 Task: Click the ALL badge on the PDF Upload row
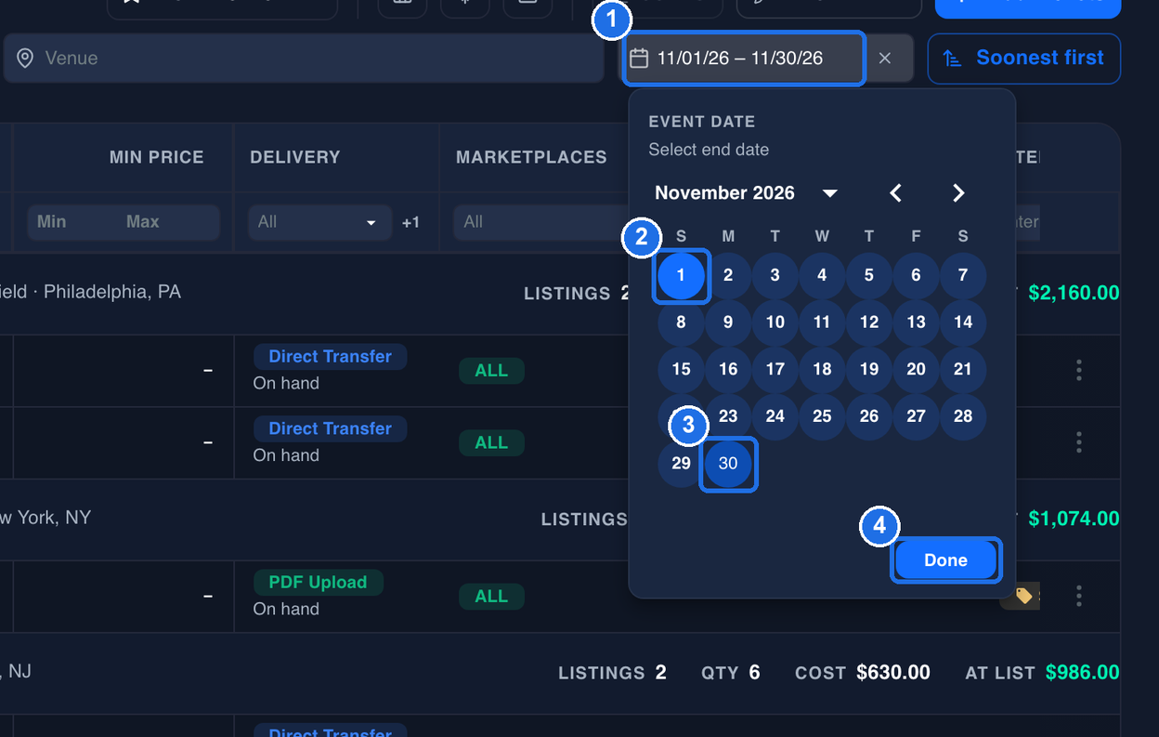point(491,597)
